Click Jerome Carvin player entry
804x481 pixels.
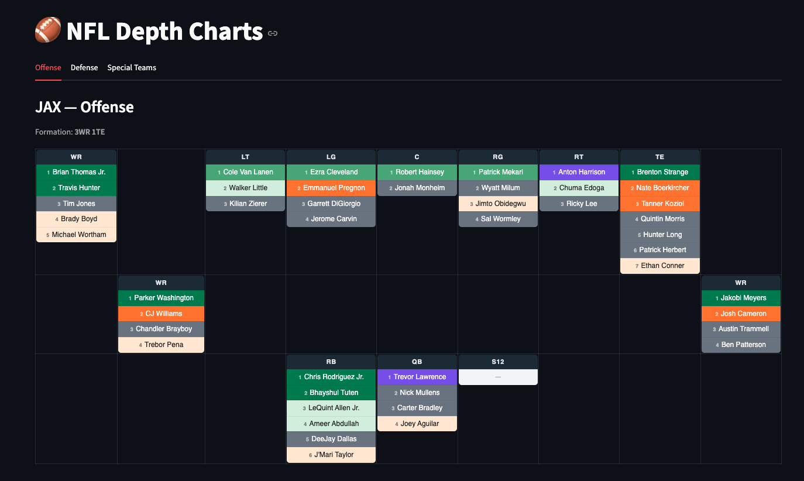(331, 219)
